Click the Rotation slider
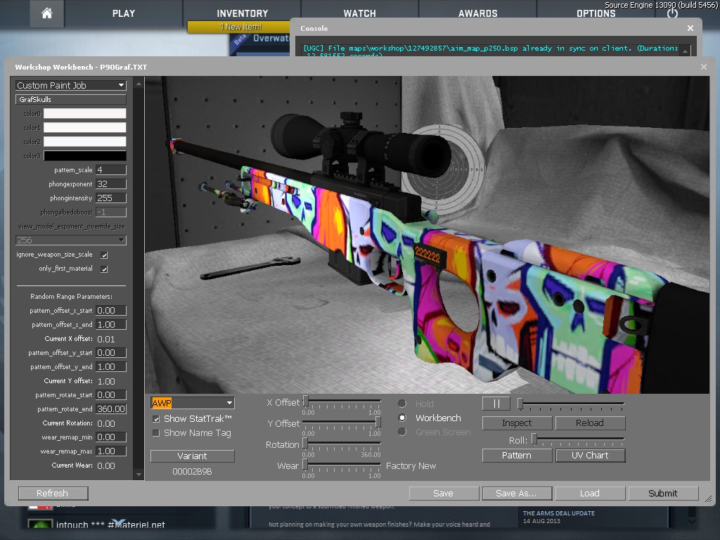This screenshot has width=720, height=540. tap(342, 444)
